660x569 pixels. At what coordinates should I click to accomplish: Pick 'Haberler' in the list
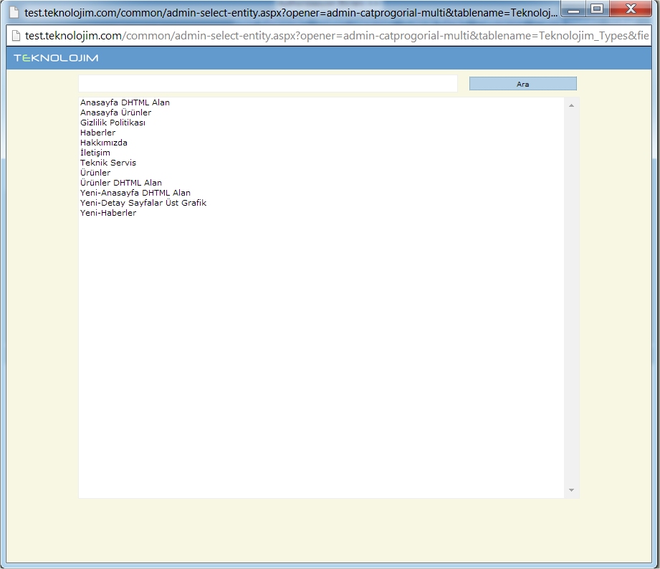click(322, 133)
